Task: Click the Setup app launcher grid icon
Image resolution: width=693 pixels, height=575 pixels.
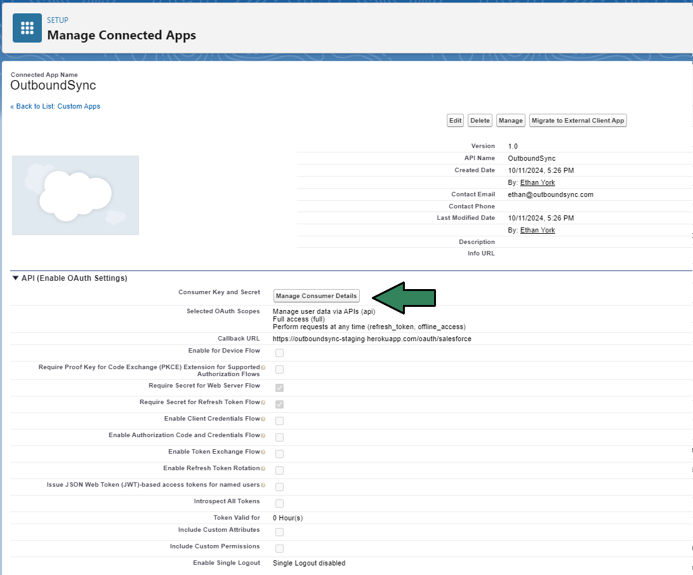Action: pos(27,28)
